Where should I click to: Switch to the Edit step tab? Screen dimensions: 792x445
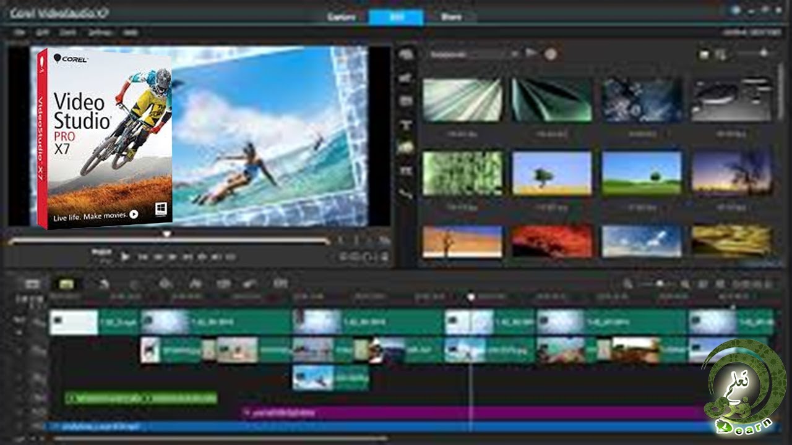[x=396, y=17]
